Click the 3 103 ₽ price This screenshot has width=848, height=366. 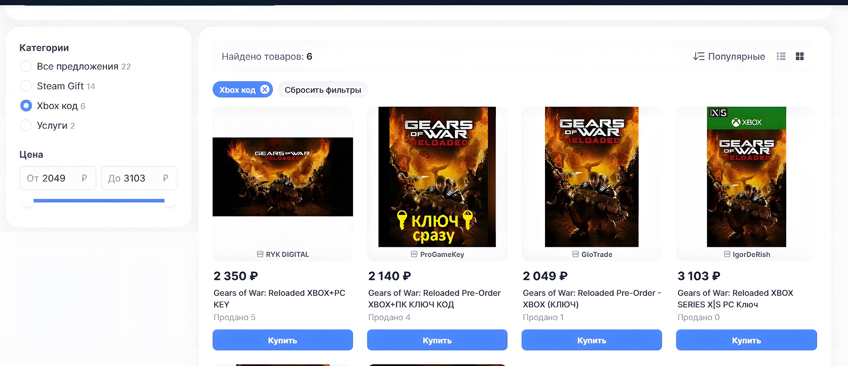pyautogui.click(x=699, y=276)
